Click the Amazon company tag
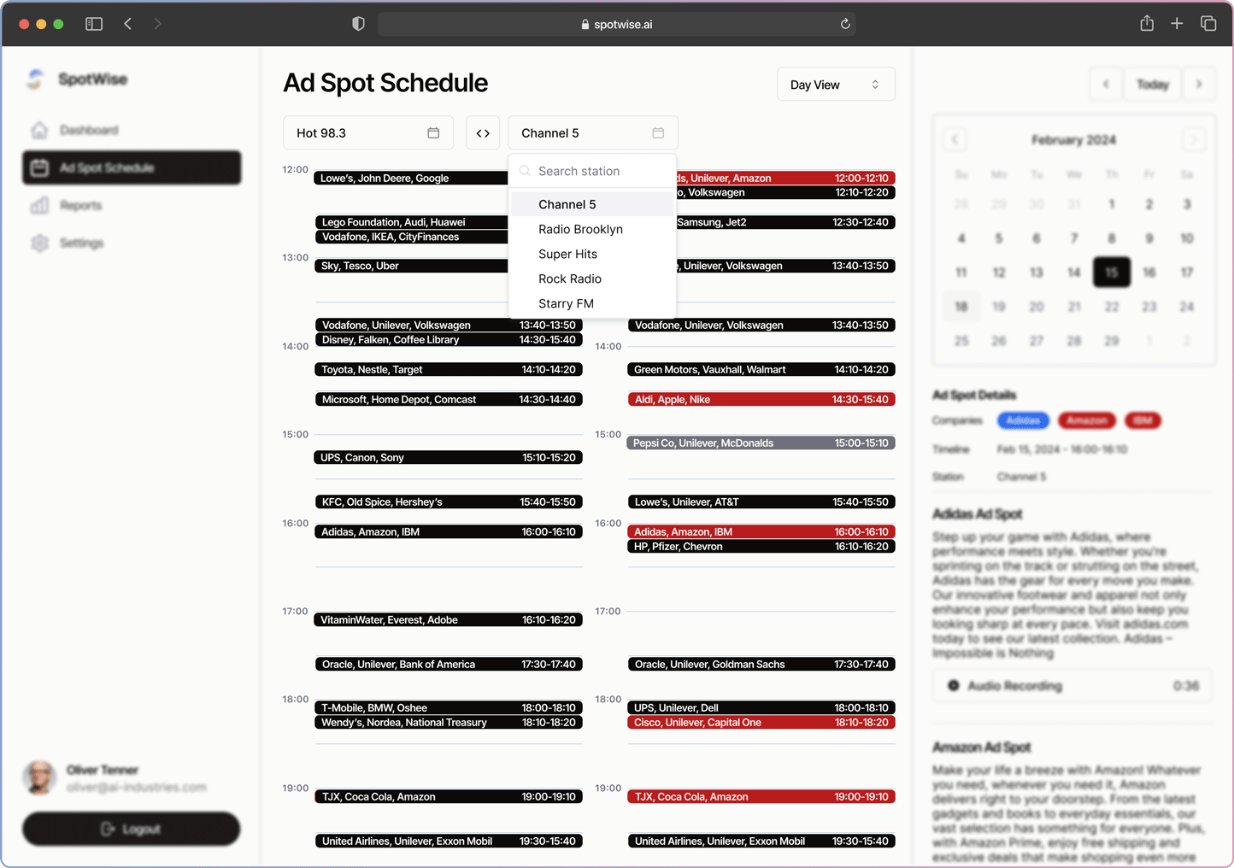 pyautogui.click(x=1087, y=420)
